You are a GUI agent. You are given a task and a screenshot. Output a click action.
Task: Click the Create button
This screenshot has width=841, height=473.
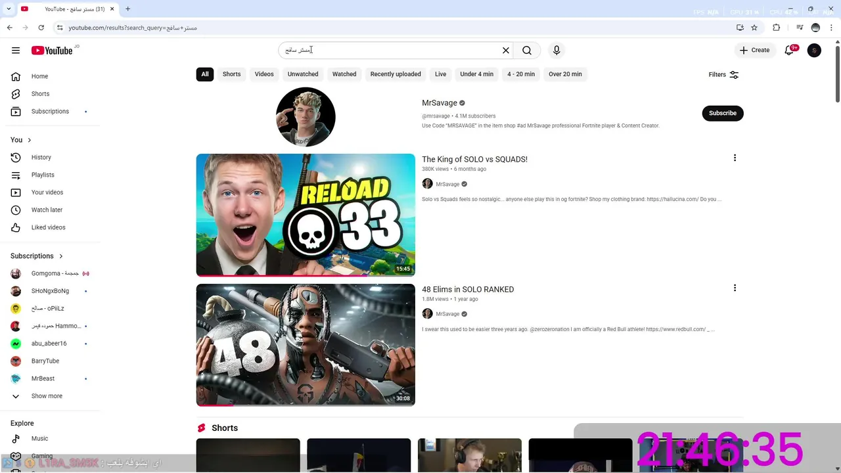(754, 50)
